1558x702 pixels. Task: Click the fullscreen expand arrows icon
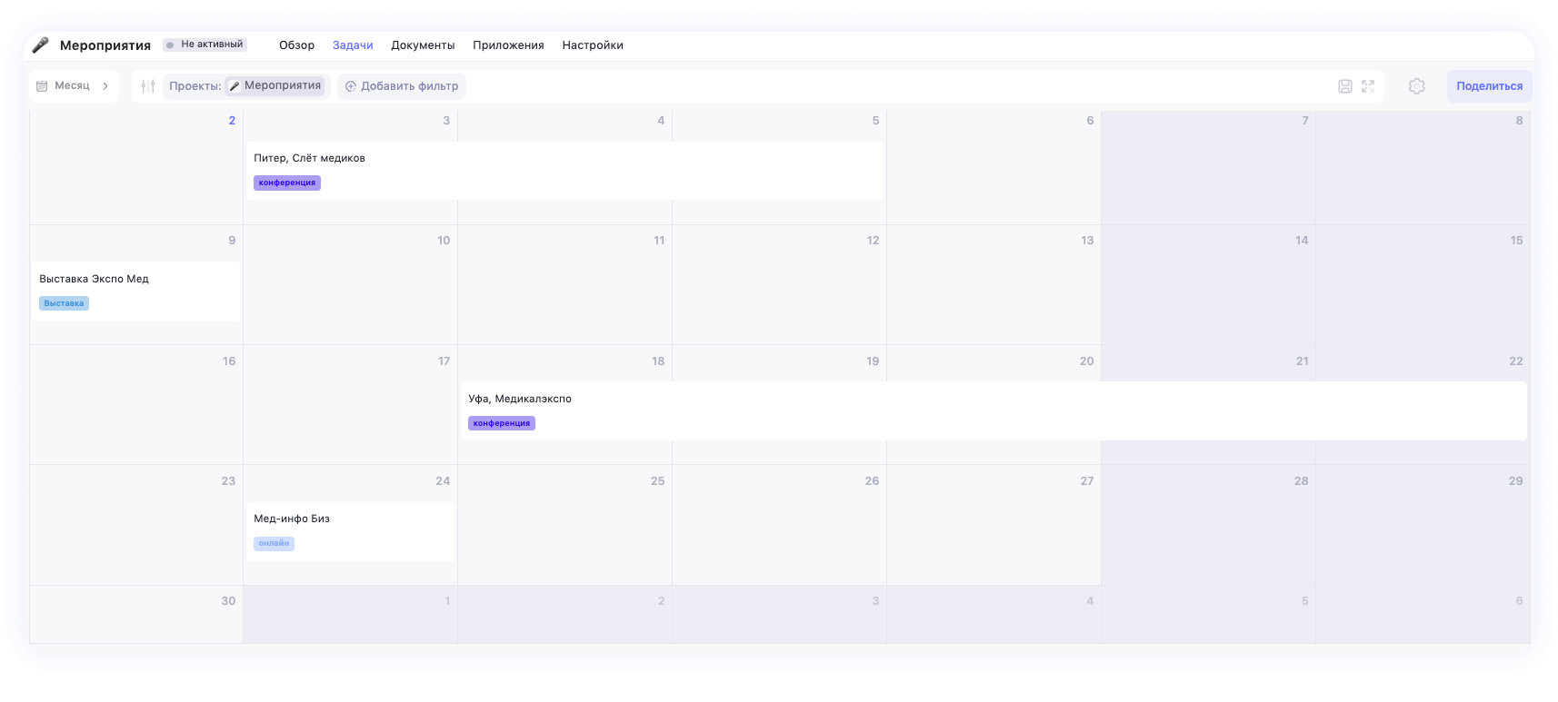(1368, 86)
